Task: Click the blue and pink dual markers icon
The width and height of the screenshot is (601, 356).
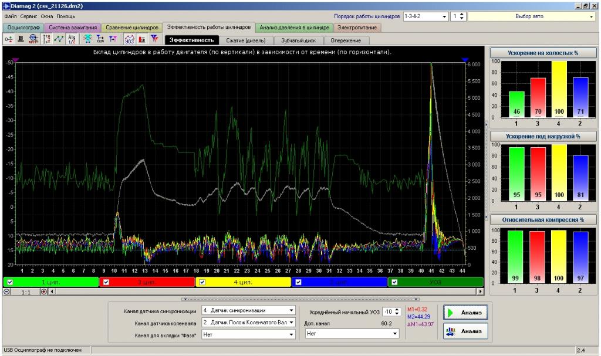Action: [x=113, y=39]
